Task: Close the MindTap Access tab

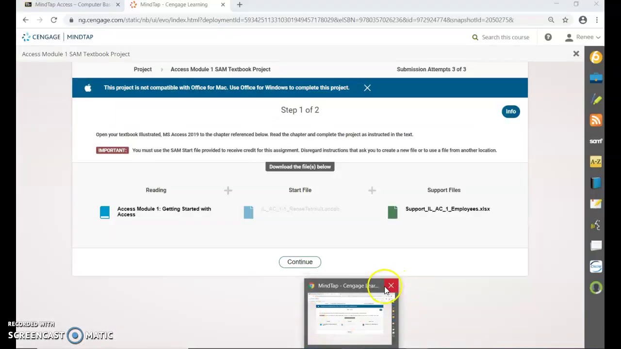Action: coord(118,5)
